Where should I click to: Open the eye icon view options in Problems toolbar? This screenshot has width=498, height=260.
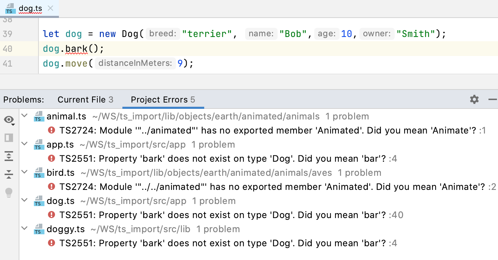9,120
